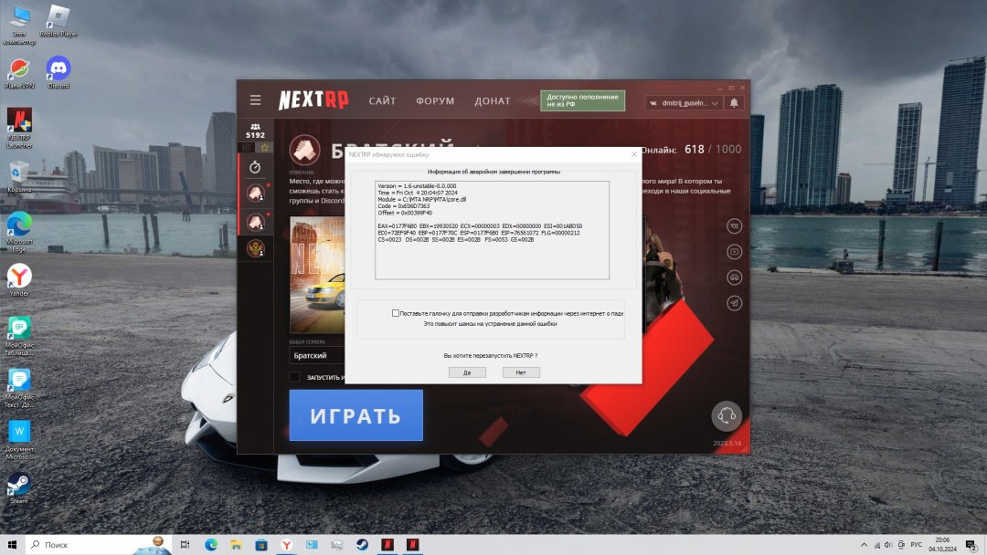
Task: Open Yandex browser from the taskbar
Action: tap(286, 544)
